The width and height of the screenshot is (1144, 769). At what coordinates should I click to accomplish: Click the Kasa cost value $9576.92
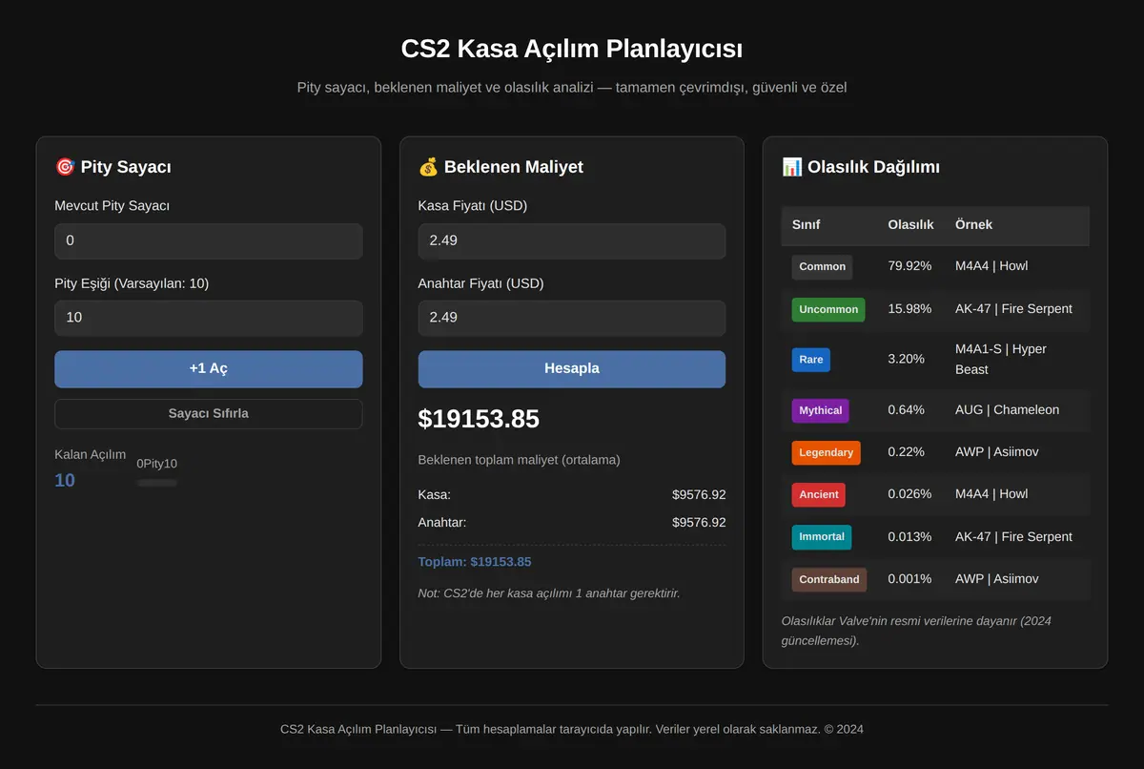point(699,495)
